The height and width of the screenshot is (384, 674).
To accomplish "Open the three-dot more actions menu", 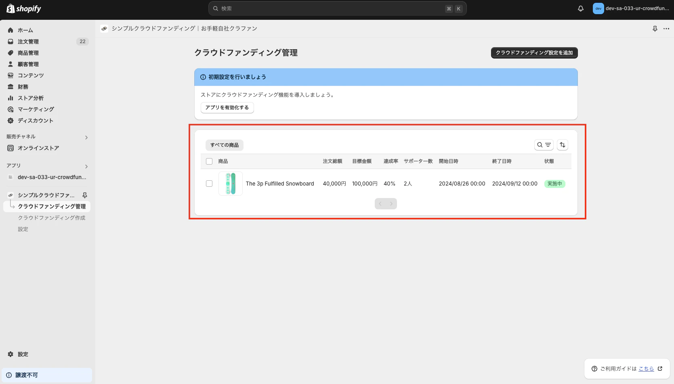I will pyautogui.click(x=666, y=28).
